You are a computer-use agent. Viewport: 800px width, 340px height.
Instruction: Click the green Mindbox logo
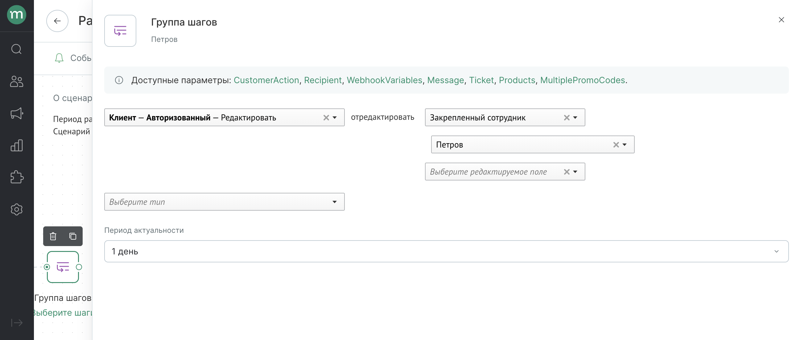tap(16, 14)
